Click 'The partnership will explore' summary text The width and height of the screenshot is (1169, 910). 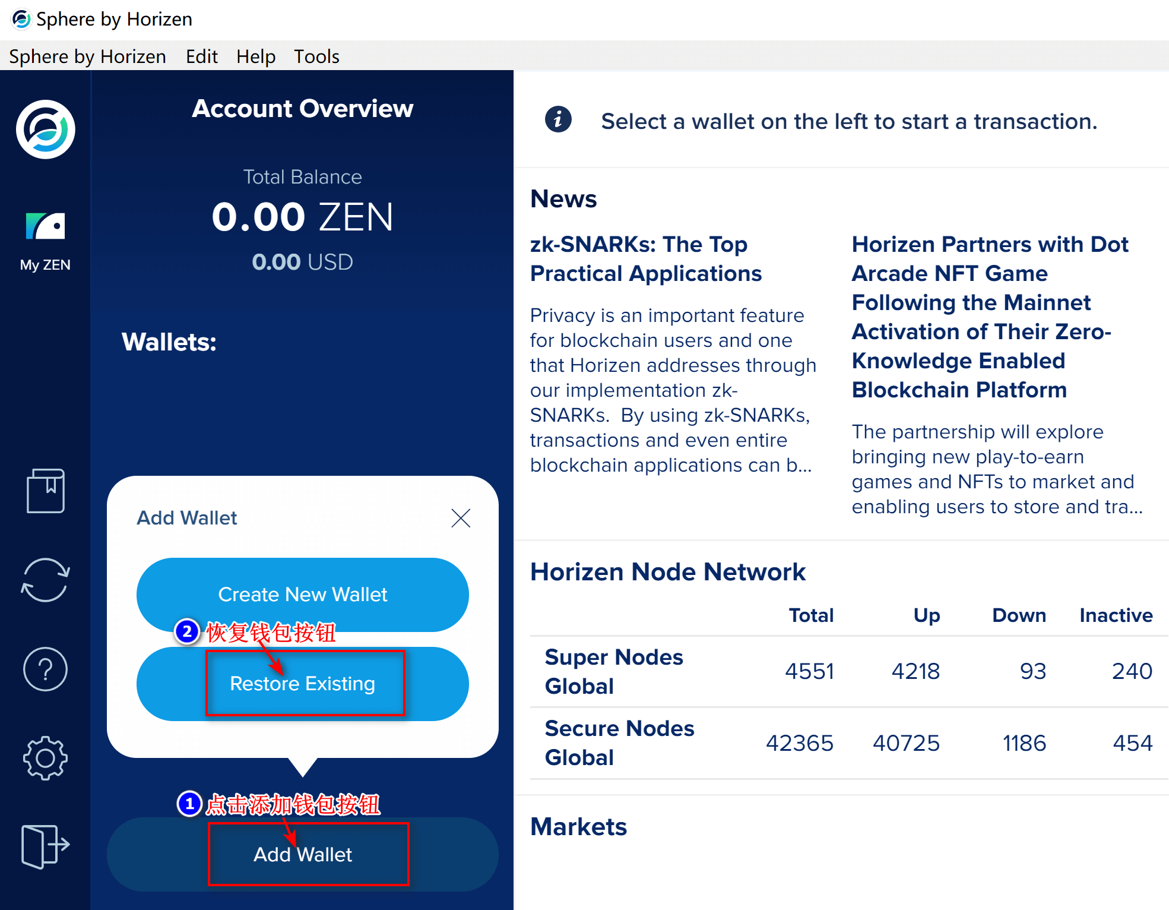click(997, 469)
